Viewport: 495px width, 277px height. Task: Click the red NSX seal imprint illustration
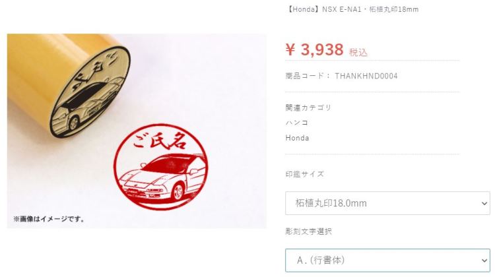[160, 167]
